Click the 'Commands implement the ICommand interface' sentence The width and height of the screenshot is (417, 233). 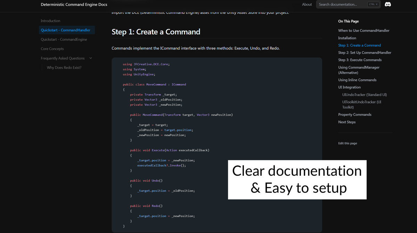coord(196,48)
